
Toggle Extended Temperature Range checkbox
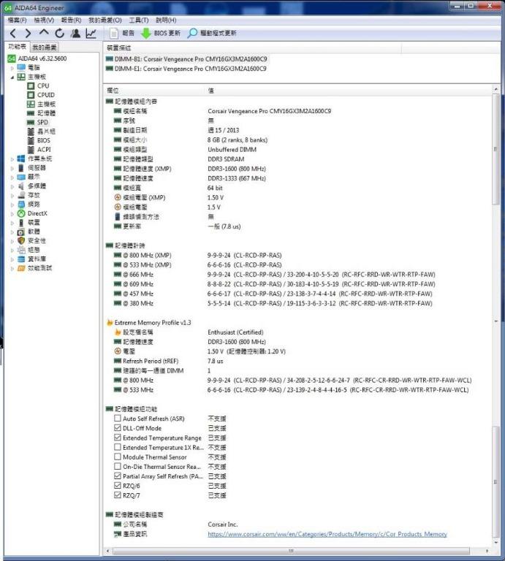click(x=118, y=438)
